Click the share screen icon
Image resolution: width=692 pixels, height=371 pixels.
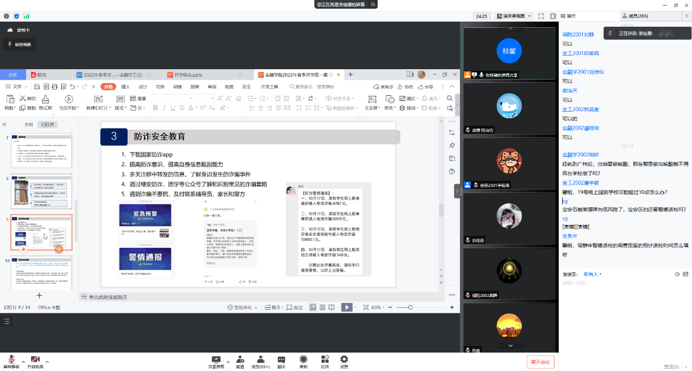click(216, 360)
